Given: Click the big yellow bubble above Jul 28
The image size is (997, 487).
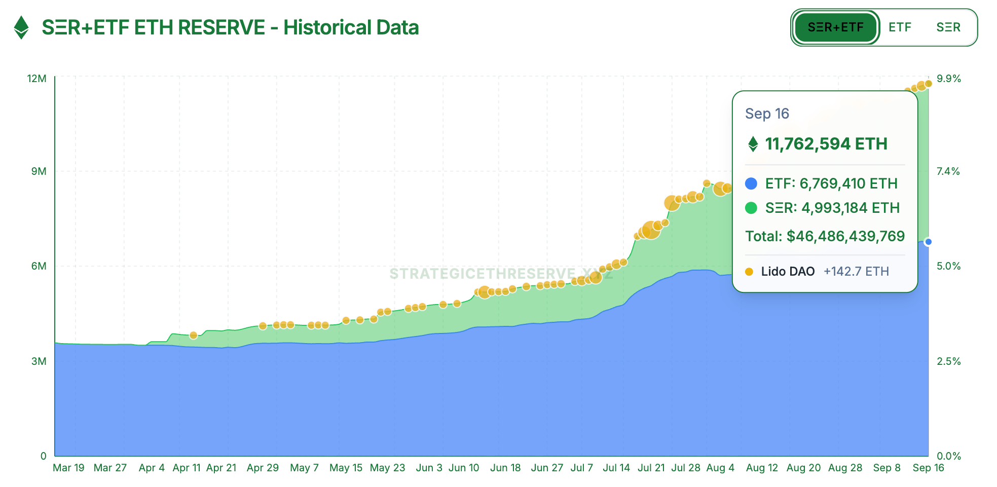Looking at the screenshot, I should [x=672, y=203].
